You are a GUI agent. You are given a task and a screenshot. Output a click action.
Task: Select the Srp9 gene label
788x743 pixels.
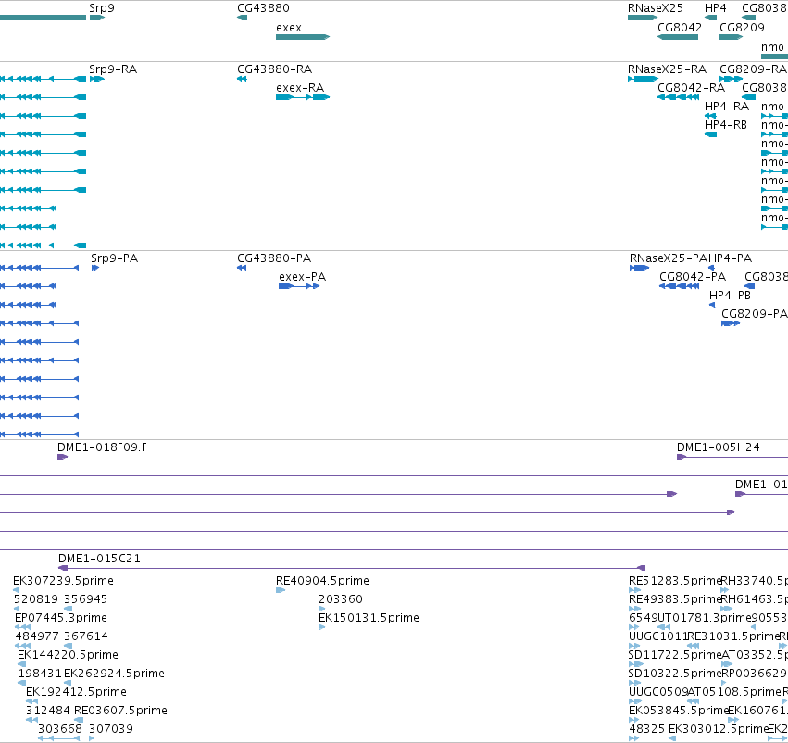(x=102, y=8)
